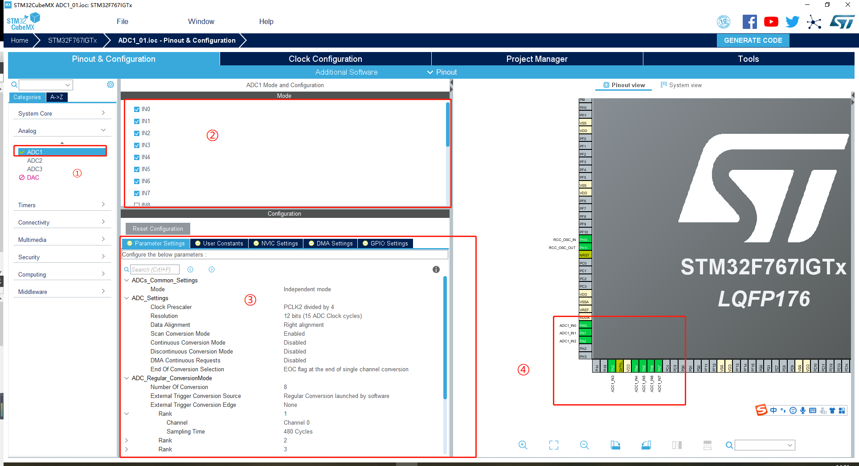859x466 pixels.
Task: Click the category search magnifier icon
Action: pyautogui.click(x=14, y=84)
